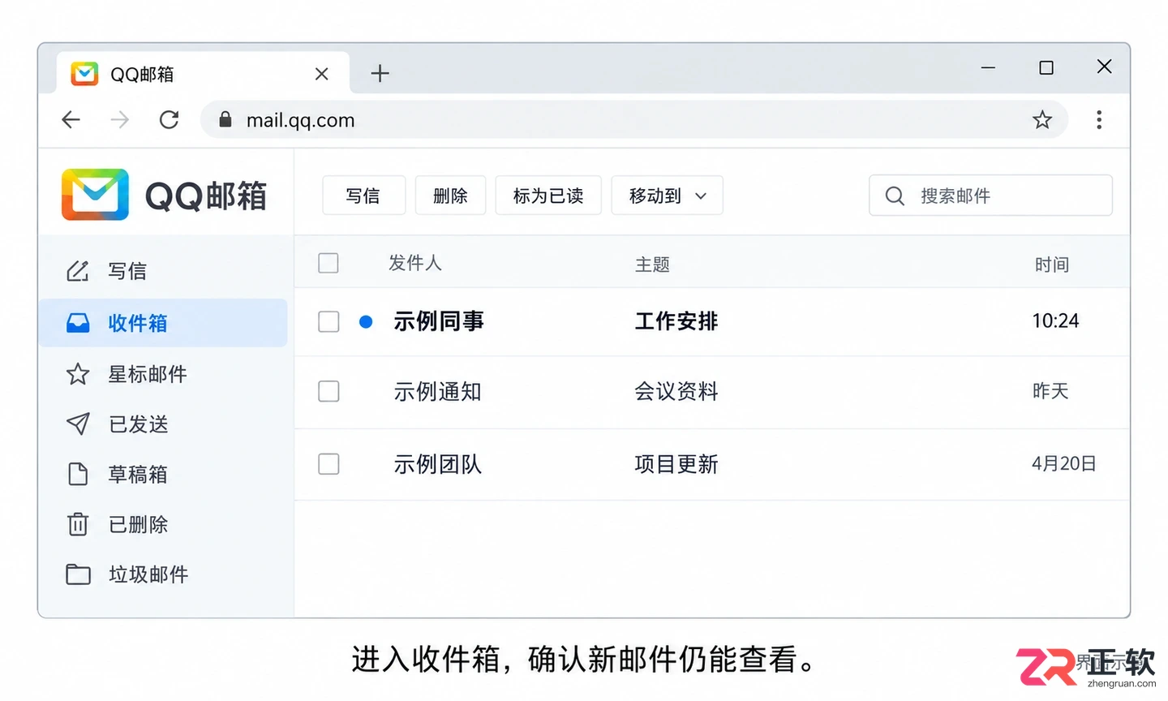Click the mail.qq.com address bar
Image resolution: width=1168 pixels, height=701 pixels.
[634, 120]
